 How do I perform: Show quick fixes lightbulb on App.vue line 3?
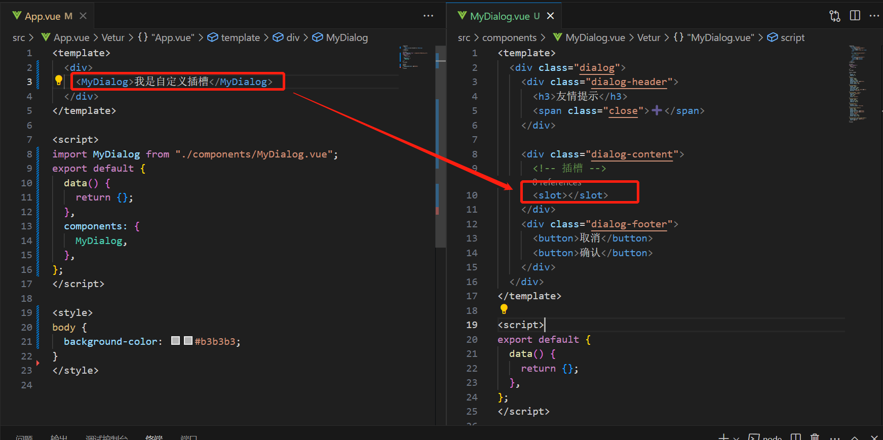coord(59,80)
